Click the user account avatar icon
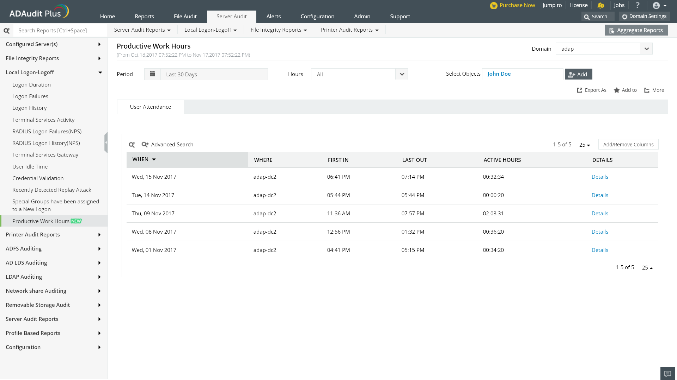The width and height of the screenshot is (677, 380). pyautogui.click(x=656, y=5)
